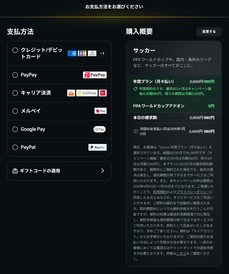Screen dimensions: 229x274
Task: Select the メルペイ radio button
Action: pyautogui.click(x=15, y=111)
